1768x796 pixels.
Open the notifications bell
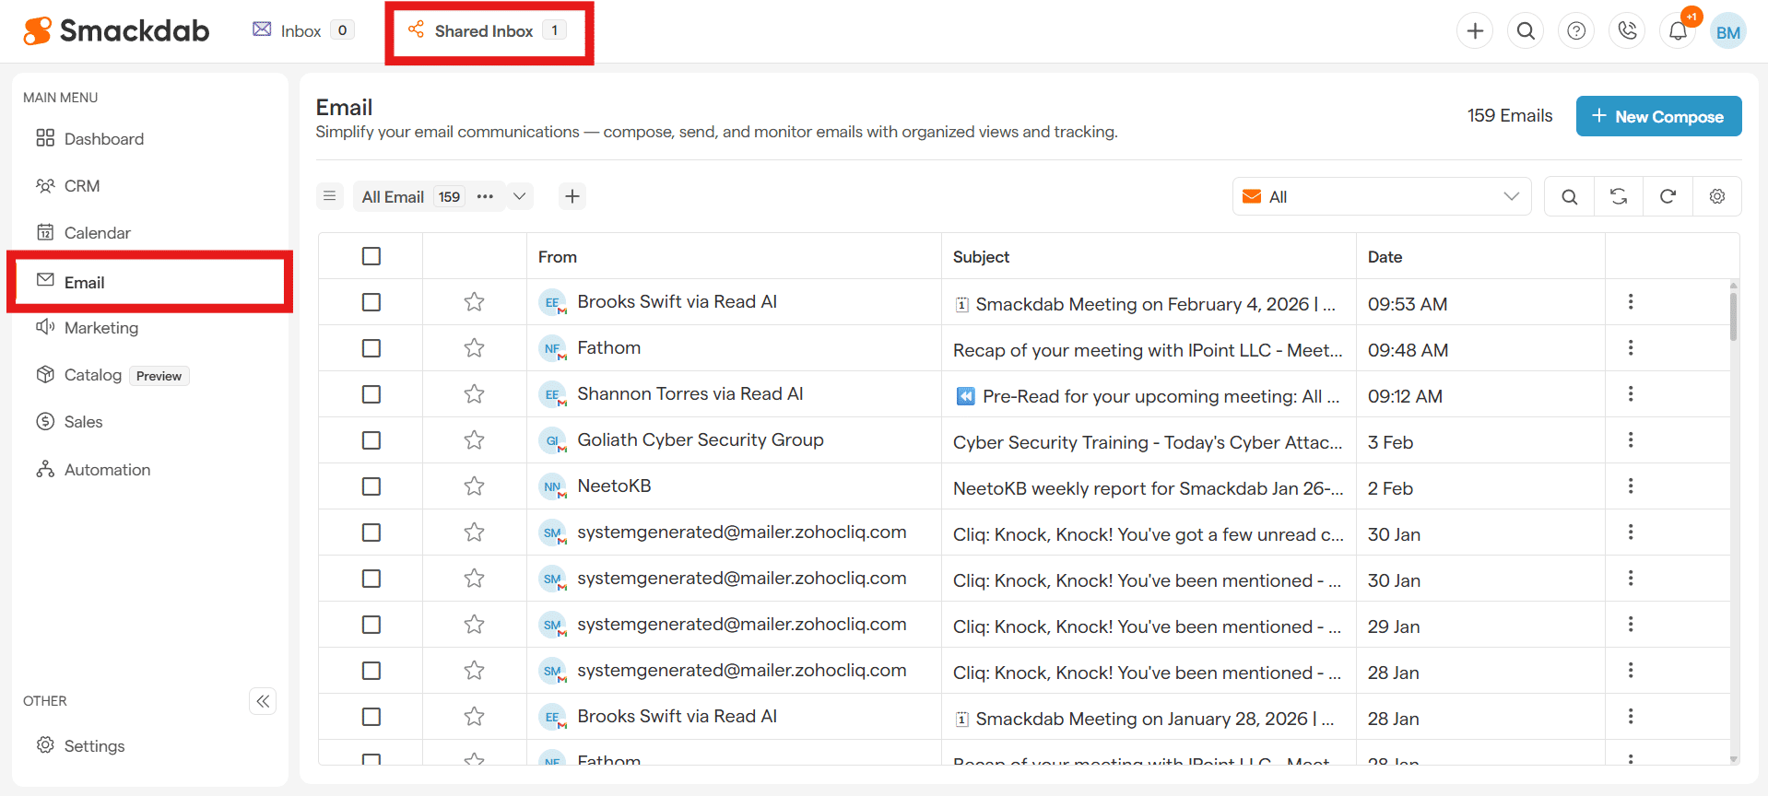pyautogui.click(x=1678, y=31)
